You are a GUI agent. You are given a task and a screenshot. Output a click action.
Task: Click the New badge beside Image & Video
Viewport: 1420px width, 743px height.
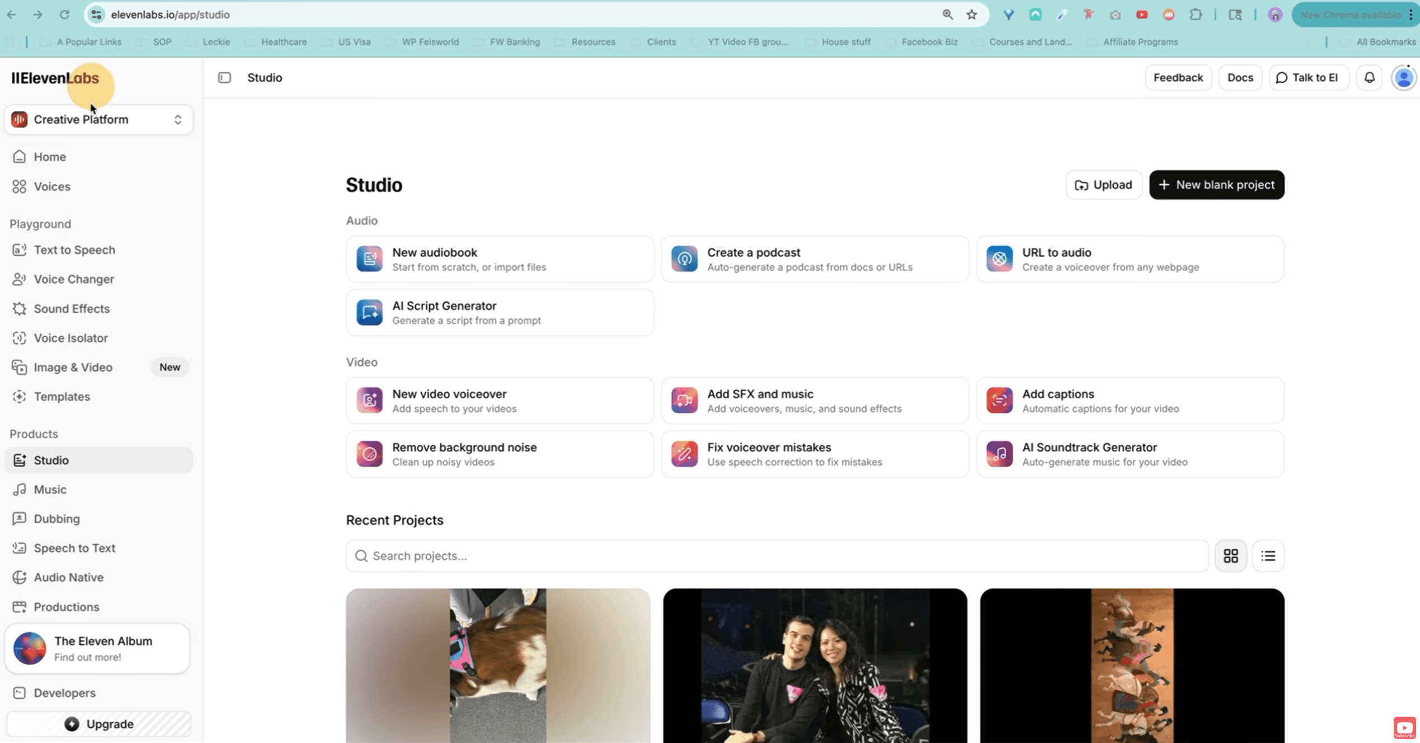point(170,367)
